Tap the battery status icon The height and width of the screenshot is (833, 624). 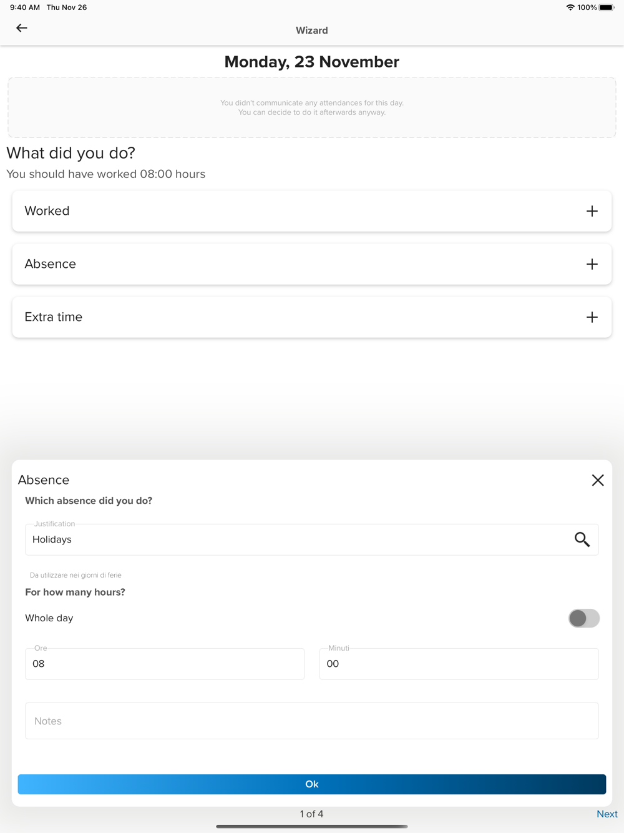click(606, 7)
